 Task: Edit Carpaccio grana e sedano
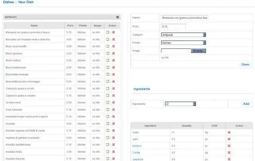pyautogui.click(x=108, y=95)
